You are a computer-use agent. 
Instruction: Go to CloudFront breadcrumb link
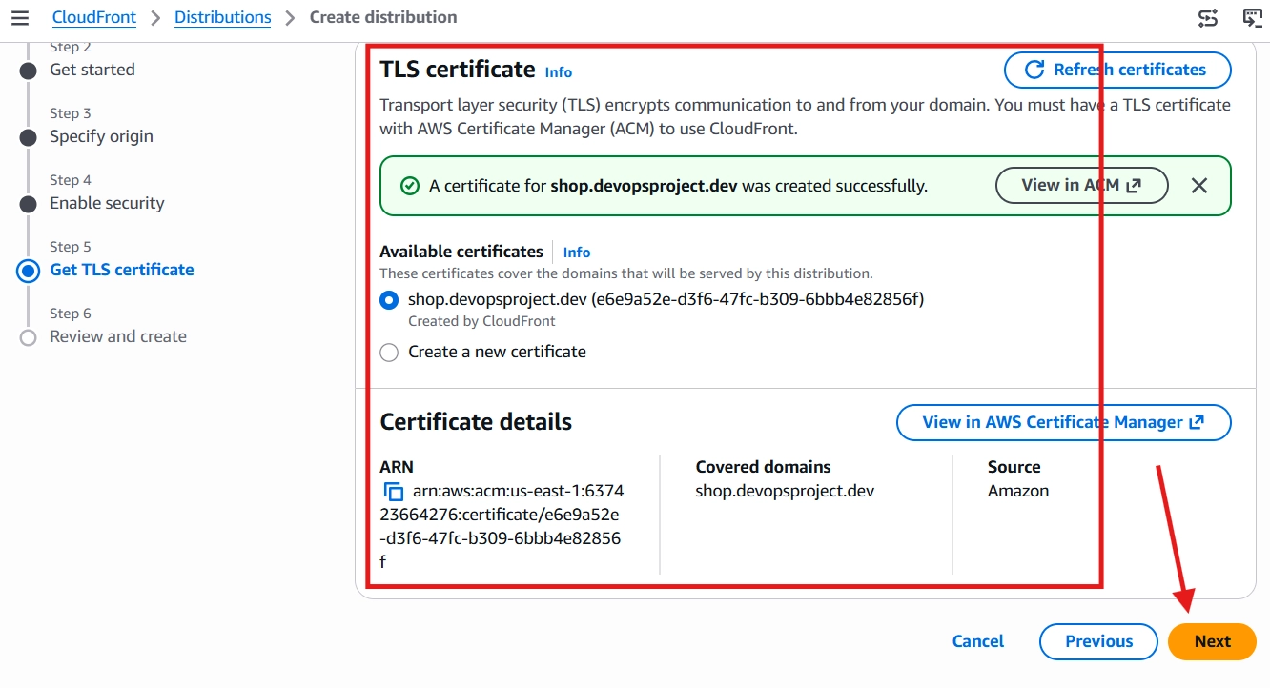coord(94,17)
